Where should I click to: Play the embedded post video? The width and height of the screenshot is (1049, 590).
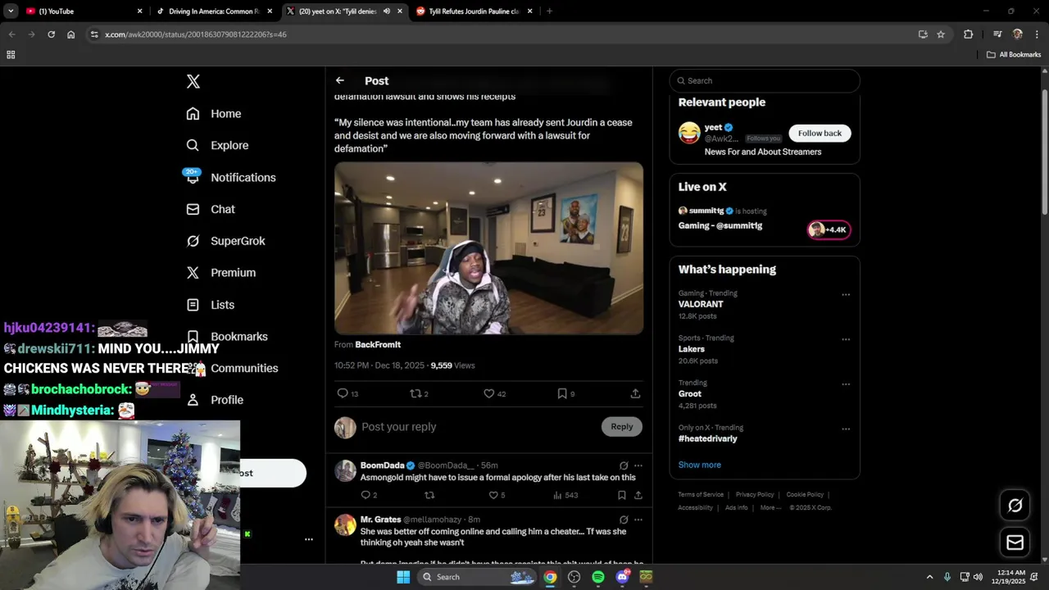click(x=489, y=248)
